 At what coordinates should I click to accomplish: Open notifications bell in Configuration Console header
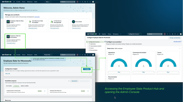click(178, 34)
